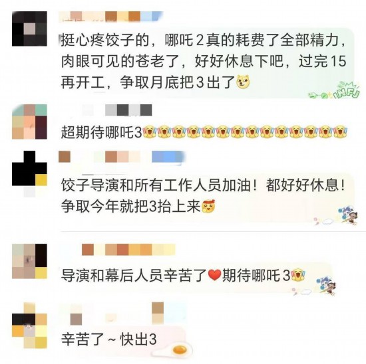The image size is (366, 364).
Task: Click the orange blurred username above 导演和幕后人员
Action: tap(128, 250)
